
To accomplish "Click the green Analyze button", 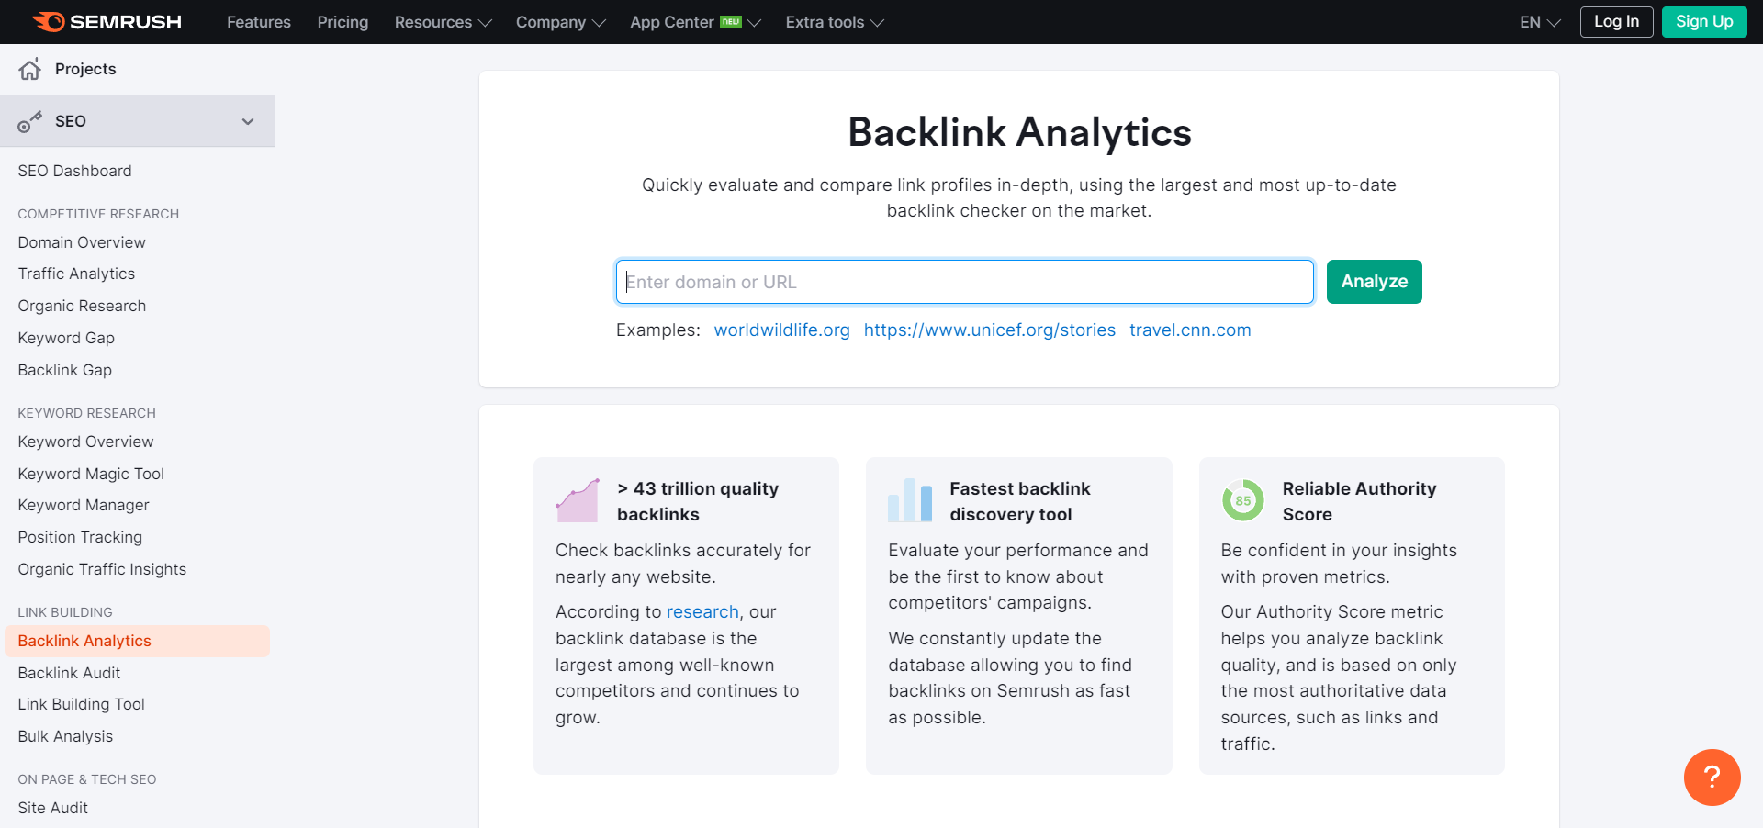I will 1374,282.
